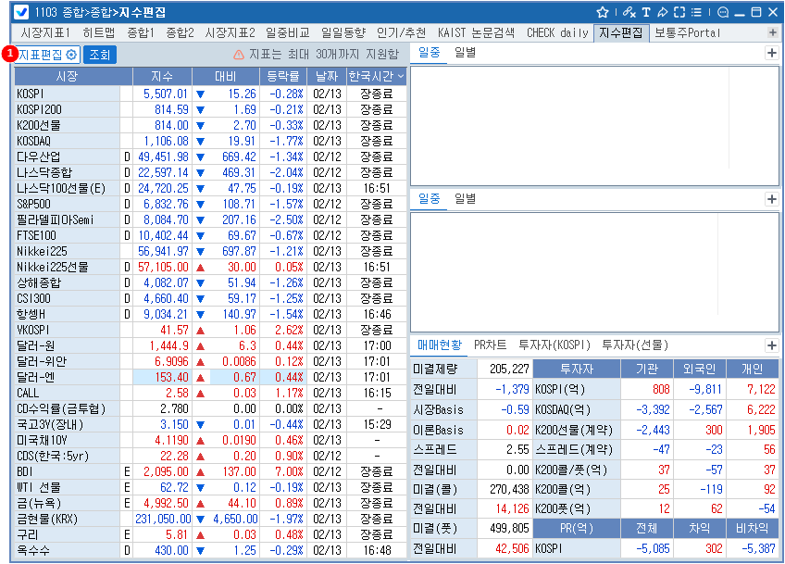The width and height of the screenshot is (785, 564).
Task: Click the fullscreen capture bracket icon
Action: click(679, 12)
